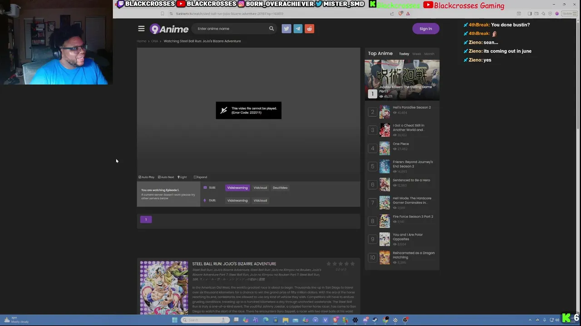This screenshot has height=326, width=581.
Task: Open the Reddit share icon
Action: coord(309,29)
